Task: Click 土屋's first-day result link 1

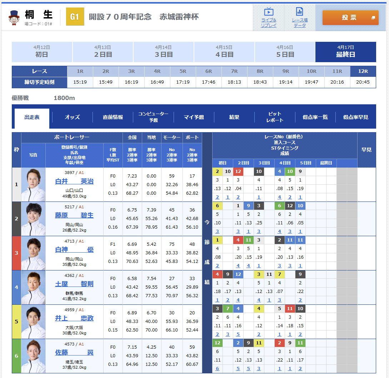Action: click(x=217, y=300)
